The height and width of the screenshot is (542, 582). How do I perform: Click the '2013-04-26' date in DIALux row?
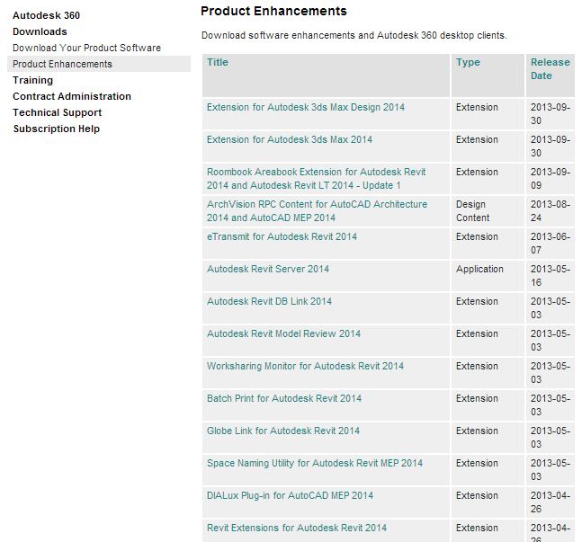[551, 502]
